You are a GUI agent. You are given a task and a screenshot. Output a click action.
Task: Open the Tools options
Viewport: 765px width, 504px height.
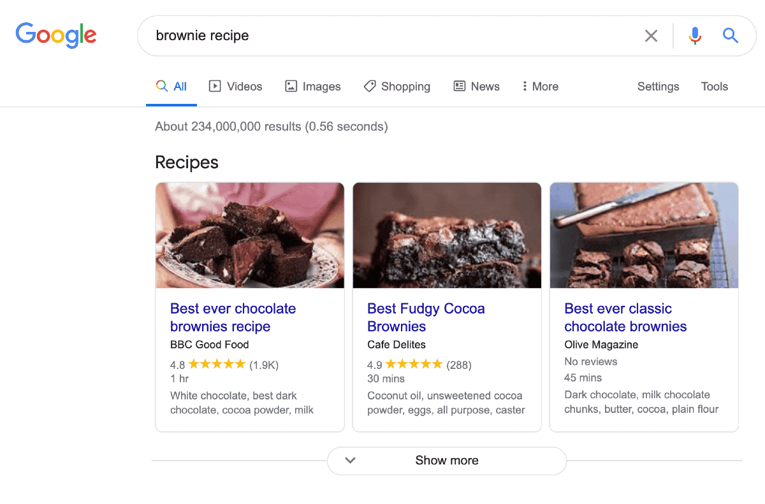coord(714,87)
